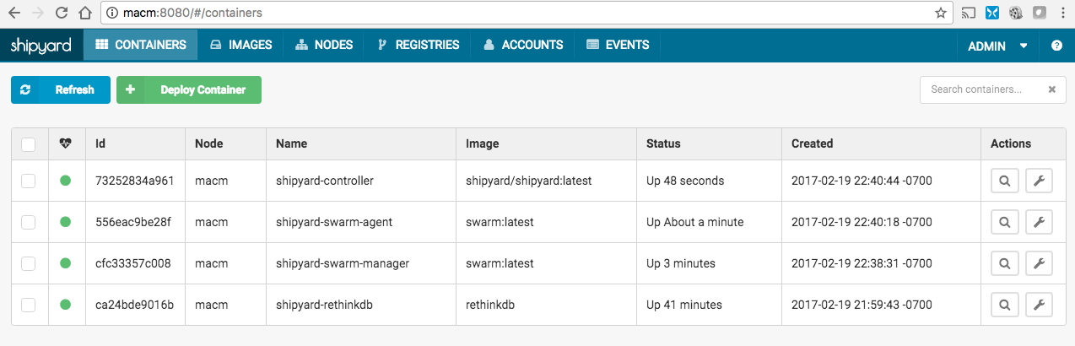The height and width of the screenshot is (346, 1075).
Task: Select checkbox for shipyard-rethinkdb row
Action: [x=29, y=305]
